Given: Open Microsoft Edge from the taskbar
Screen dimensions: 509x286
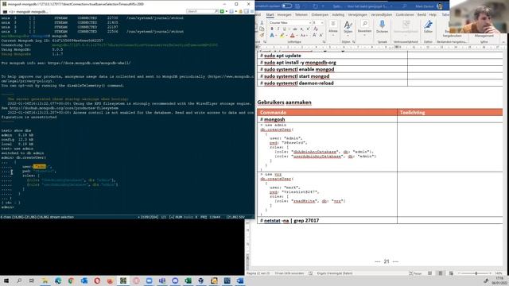Looking at the screenshot, I should click(58, 280).
